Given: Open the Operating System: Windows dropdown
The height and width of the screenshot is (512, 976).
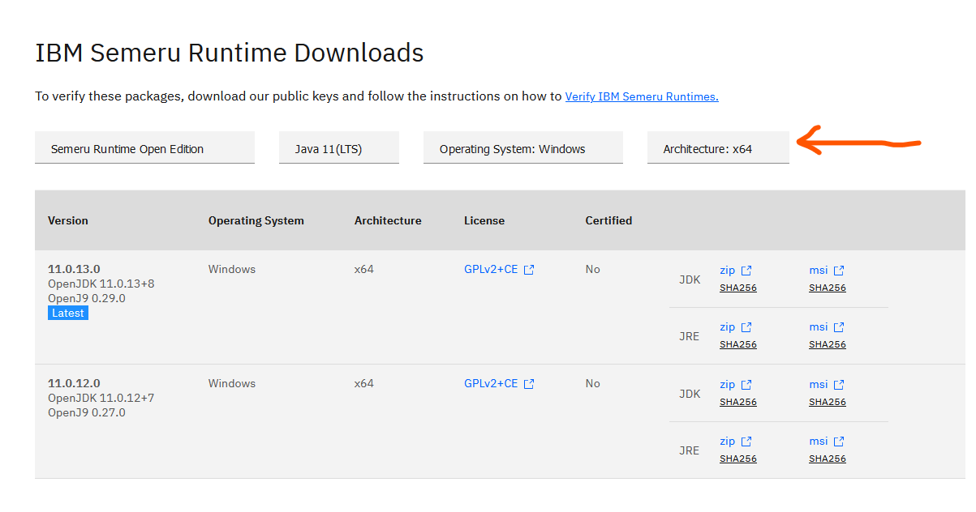Looking at the screenshot, I should (523, 148).
